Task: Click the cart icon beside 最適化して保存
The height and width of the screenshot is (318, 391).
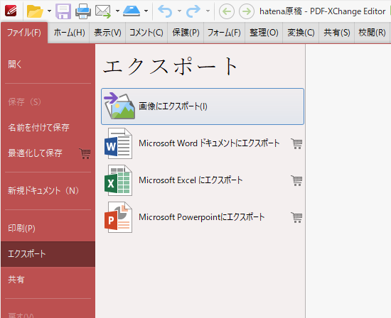Action: 85,153
